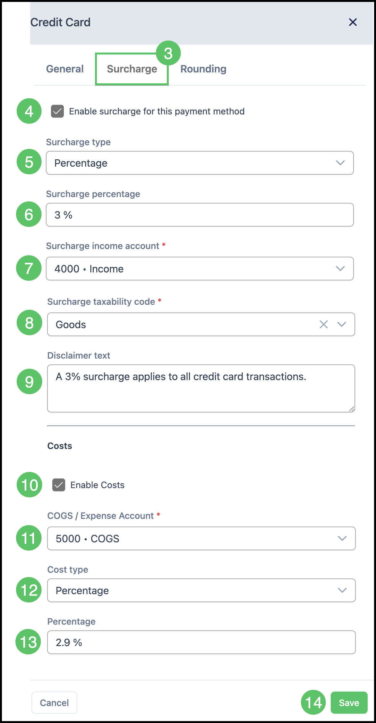Close the Credit Card panel

coord(353,22)
